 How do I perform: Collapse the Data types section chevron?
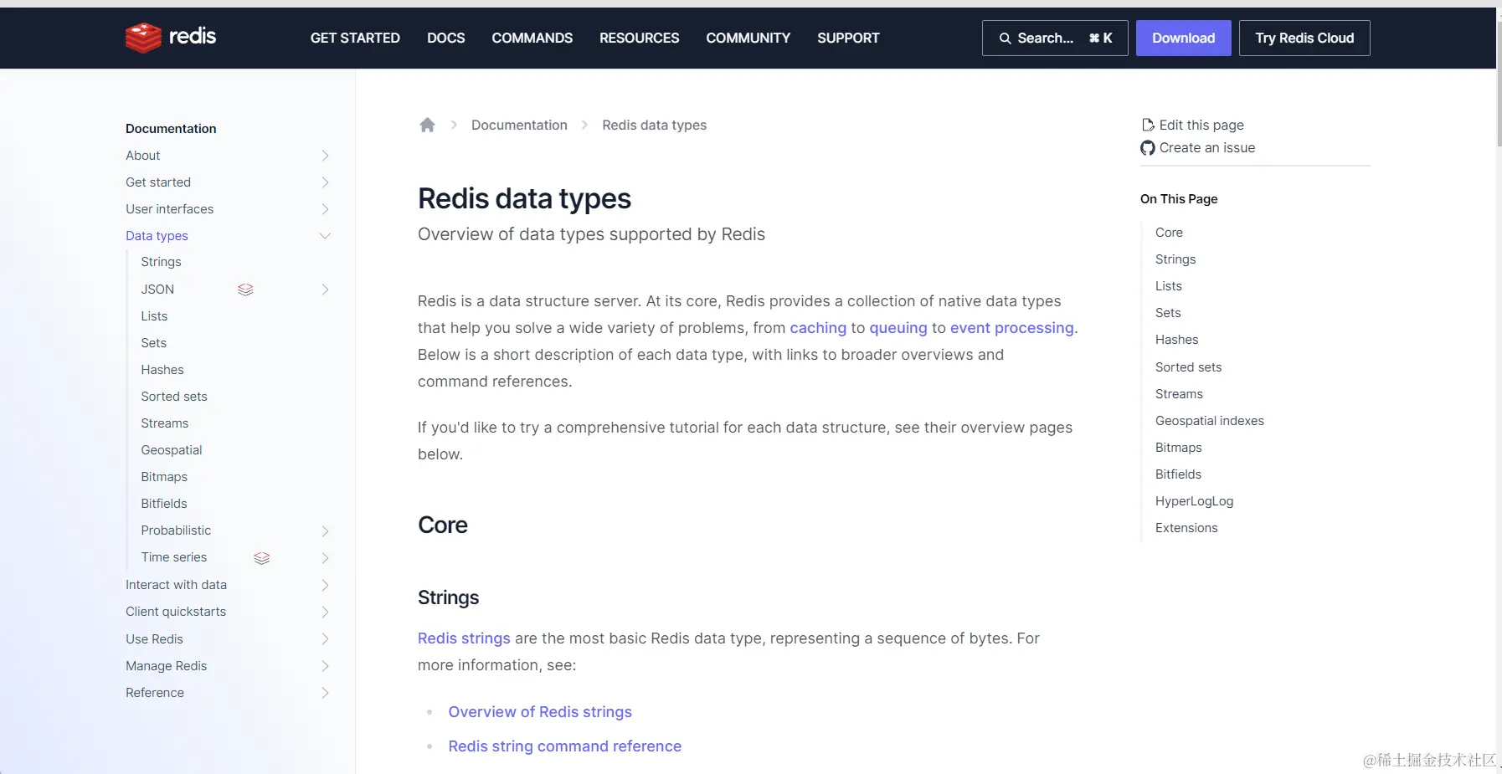click(x=325, y=236)
